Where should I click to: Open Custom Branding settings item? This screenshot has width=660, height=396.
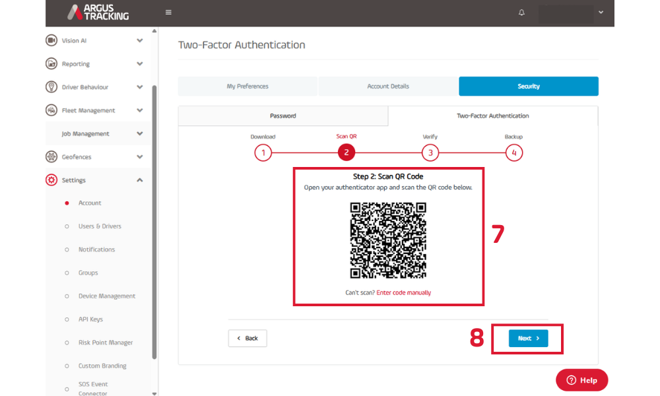pos(102,366)
